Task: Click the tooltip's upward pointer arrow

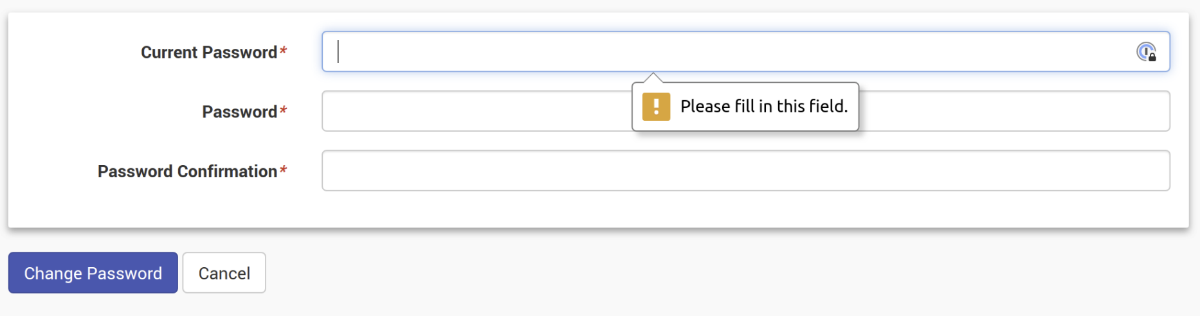Action: click(653, 78)
